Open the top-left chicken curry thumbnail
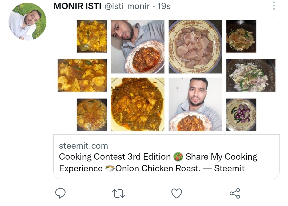Image resolution: width=288 pixels, height=206 pixels. [92, 36]
